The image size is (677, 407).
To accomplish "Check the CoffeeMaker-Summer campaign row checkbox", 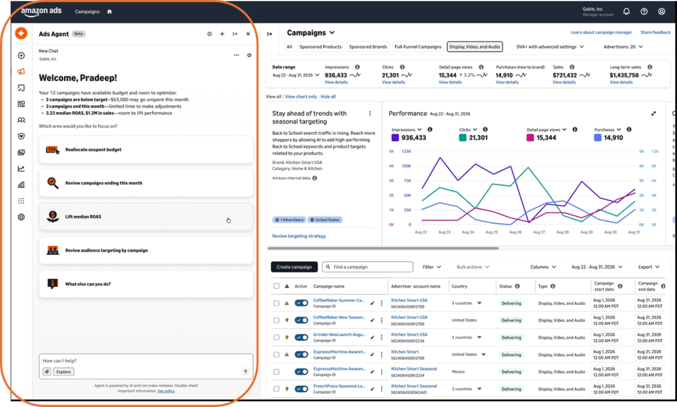I will [277, 303].
